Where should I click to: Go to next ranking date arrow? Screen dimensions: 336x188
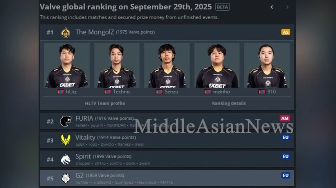click(x=287, y=7)
